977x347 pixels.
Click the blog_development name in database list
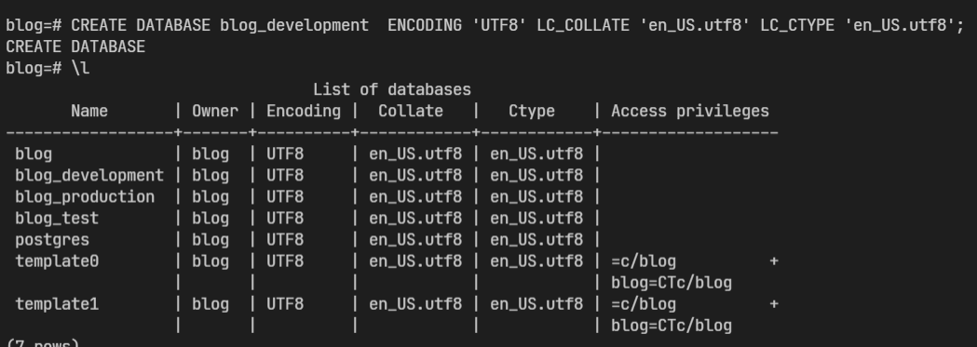(89, 176)
